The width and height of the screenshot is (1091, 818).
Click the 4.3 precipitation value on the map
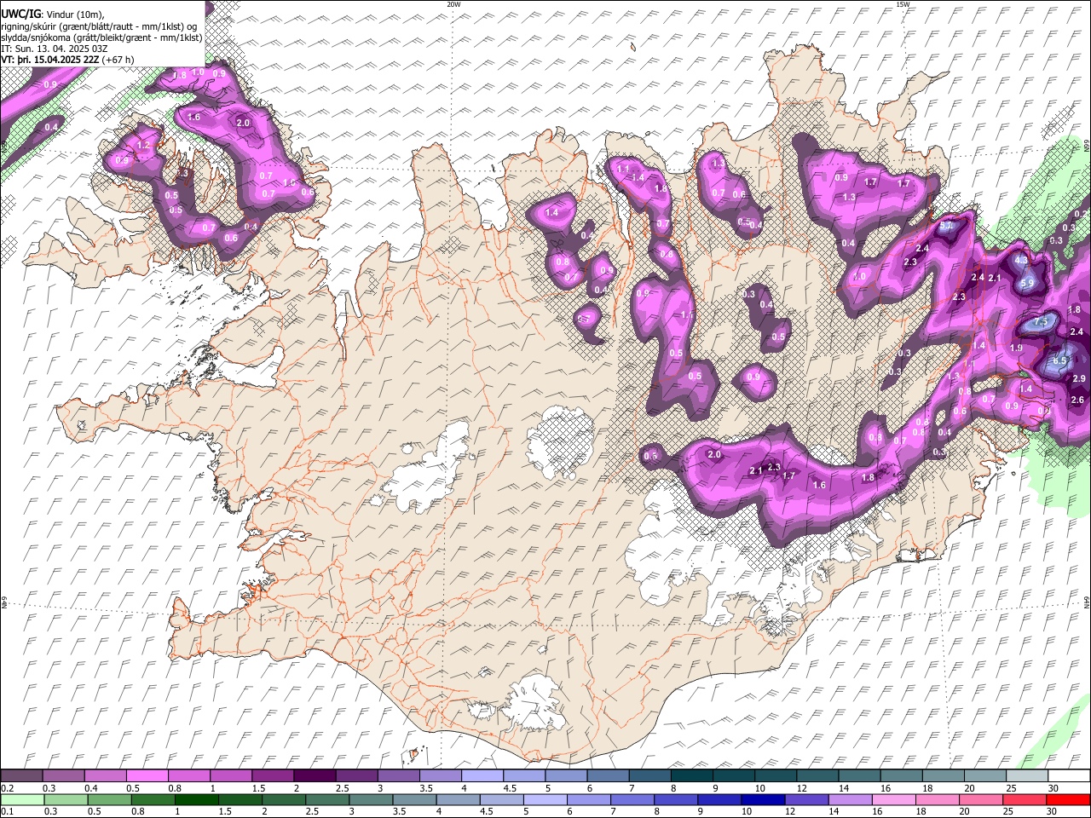coord(1022,259)
